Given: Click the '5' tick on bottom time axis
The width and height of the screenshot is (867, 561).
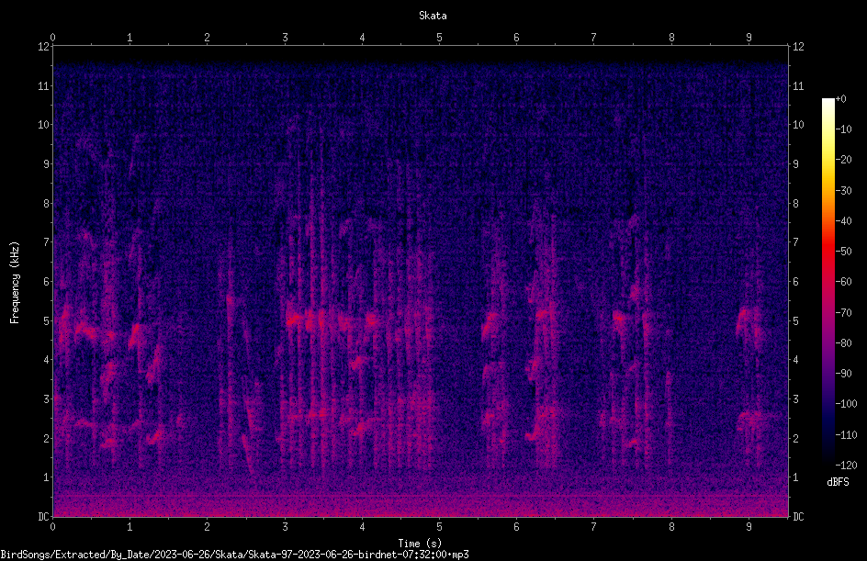Looking at the screenshot, I should (440, 527).
